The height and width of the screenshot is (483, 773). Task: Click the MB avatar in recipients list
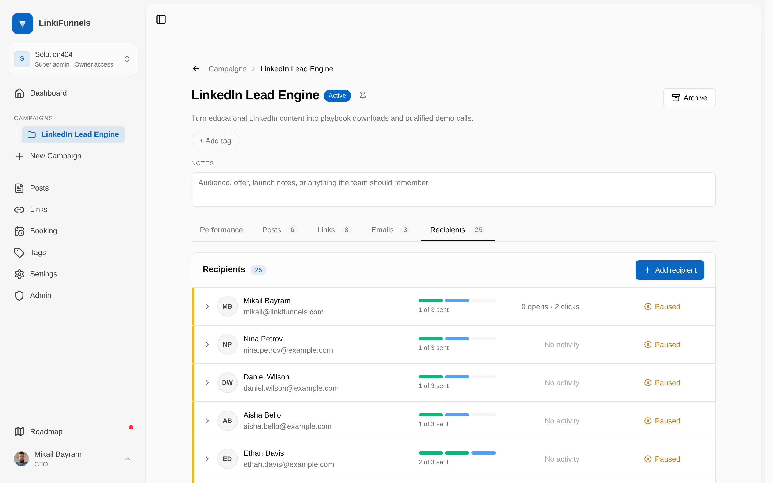pos(227,306)
